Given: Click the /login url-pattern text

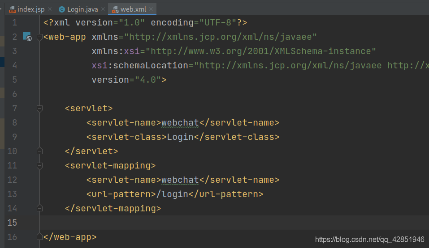Looking at the screenshot, I should [x=172, y=194].
